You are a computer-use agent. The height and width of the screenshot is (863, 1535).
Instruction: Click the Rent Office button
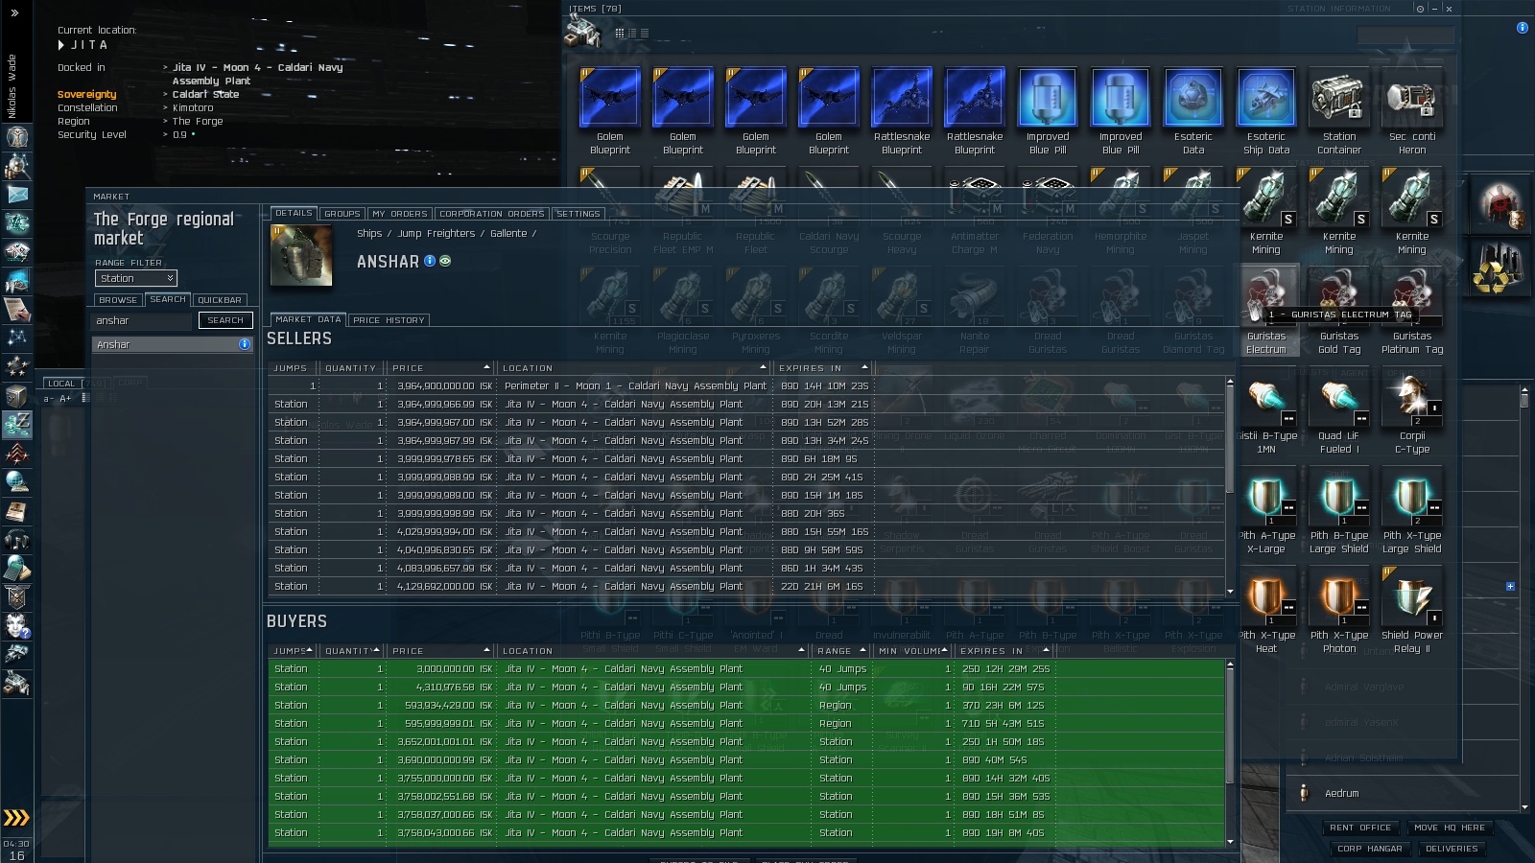1360,828
